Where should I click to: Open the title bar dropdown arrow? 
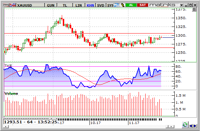pyautogui.click(x=181, y=5)
